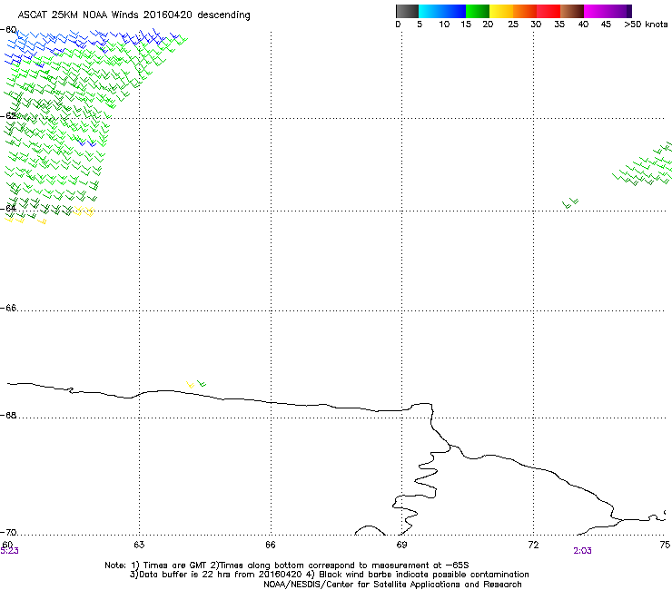Image resolution: width=672 pixels, height=590 pixels.
Task: Click the '>50 knots' legend label
Action: pos(646,25)
